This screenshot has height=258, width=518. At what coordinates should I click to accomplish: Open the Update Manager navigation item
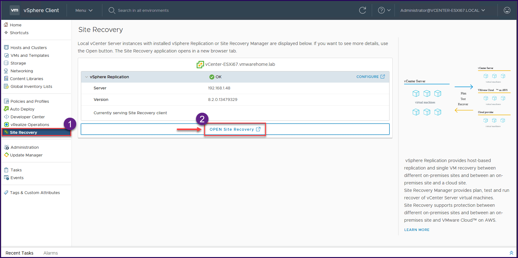pos(26,155)
